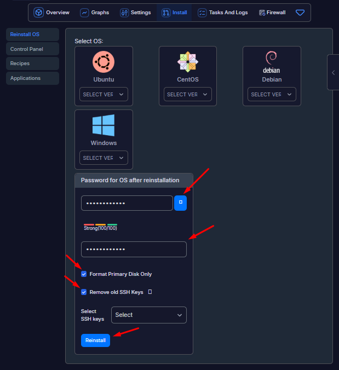Screen dimensions: 339x370
Task: Open the Windows version dropdown
Action: click(104, 158)
